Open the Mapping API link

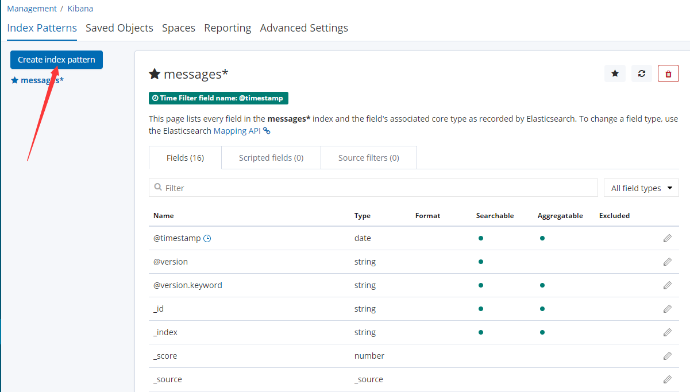tap(237, 131)
